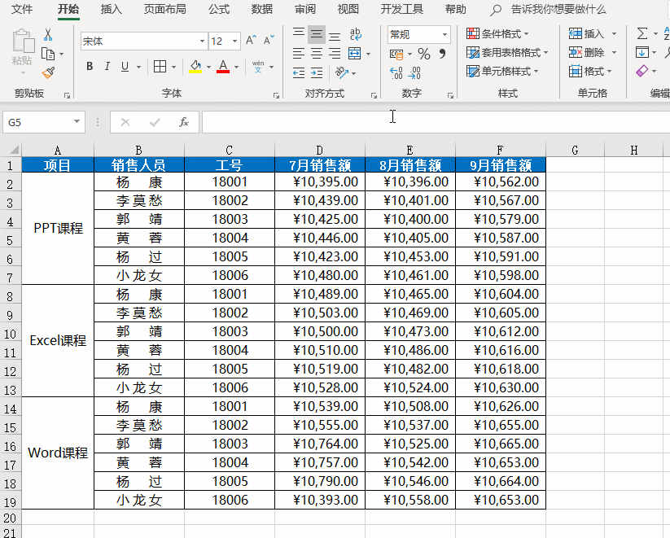The width and height of the screenshot is (670, 538).
Task: Switch to the 插入 ribbon tab
Action: coord(112,10)
